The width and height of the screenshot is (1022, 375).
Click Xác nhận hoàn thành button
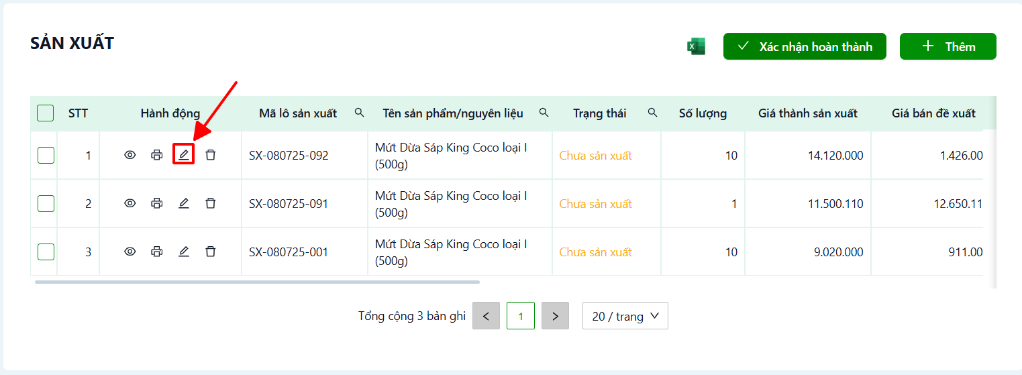click(805, 46)
